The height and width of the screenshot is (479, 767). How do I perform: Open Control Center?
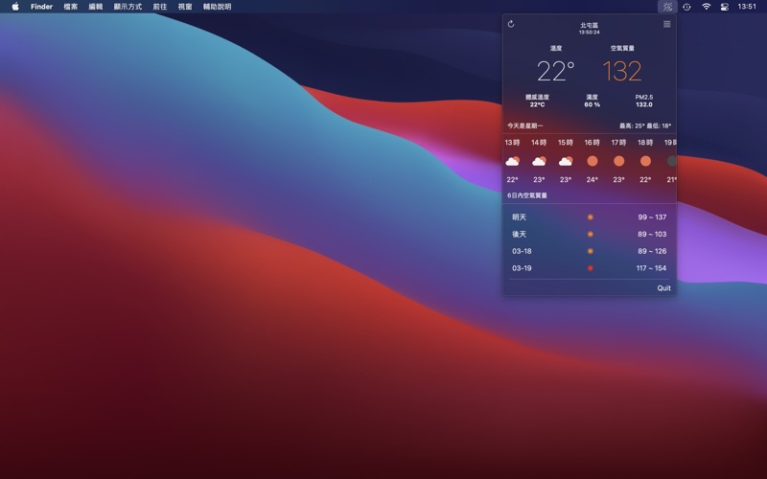(725, 7)
